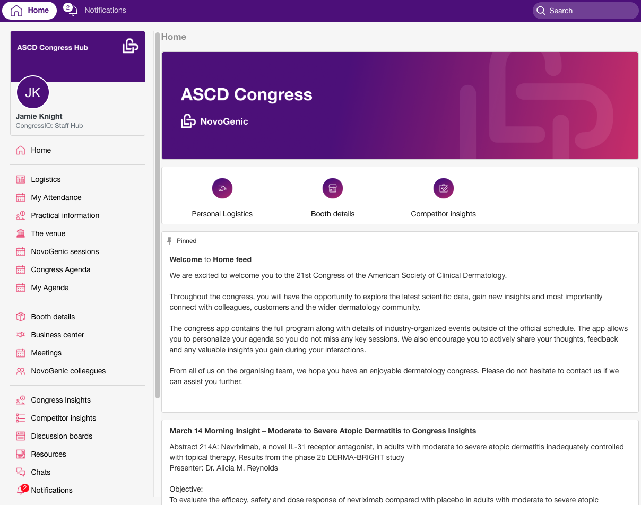Click the NovoGenic logo in sidebar header
The width and height of the screenshot is (641, 505).
[x=131, y=46]
